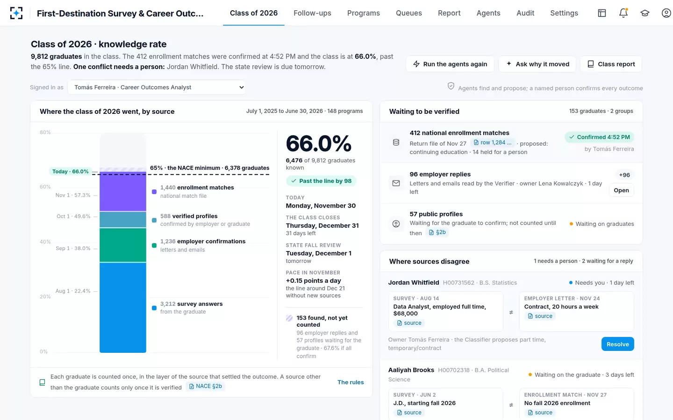Click the green employer confirmations bar segment
The height and width of the screenshot is (420, 673).
(x=123, y=245)
